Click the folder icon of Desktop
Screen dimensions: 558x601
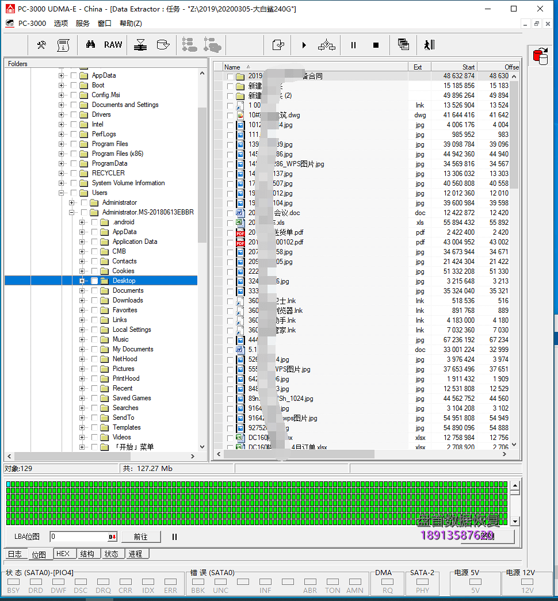coord(104,281)
